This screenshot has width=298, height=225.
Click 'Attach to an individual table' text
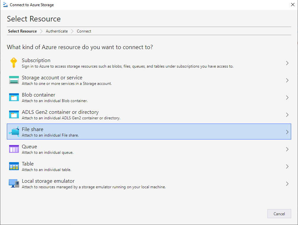click(x=47, y=170)
